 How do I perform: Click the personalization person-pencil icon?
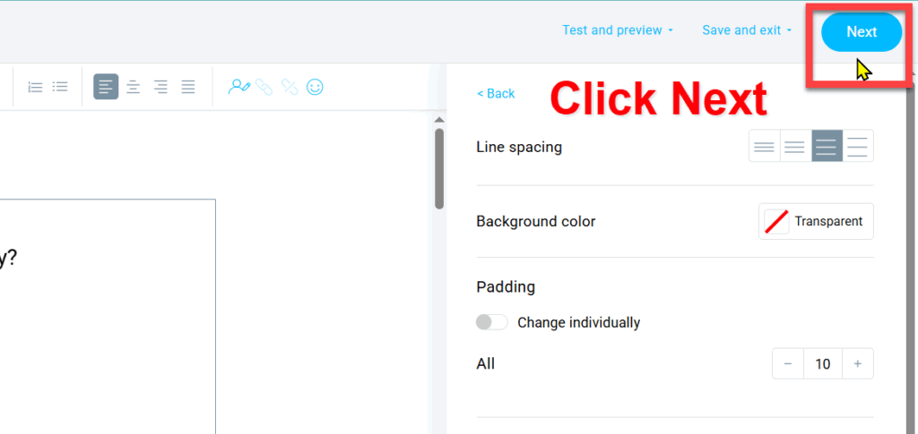tap(238, 87)
